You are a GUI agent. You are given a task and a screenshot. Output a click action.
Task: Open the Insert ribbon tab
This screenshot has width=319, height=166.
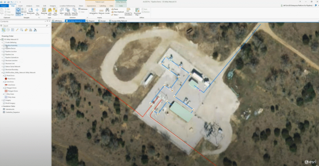tap(20, 6)
